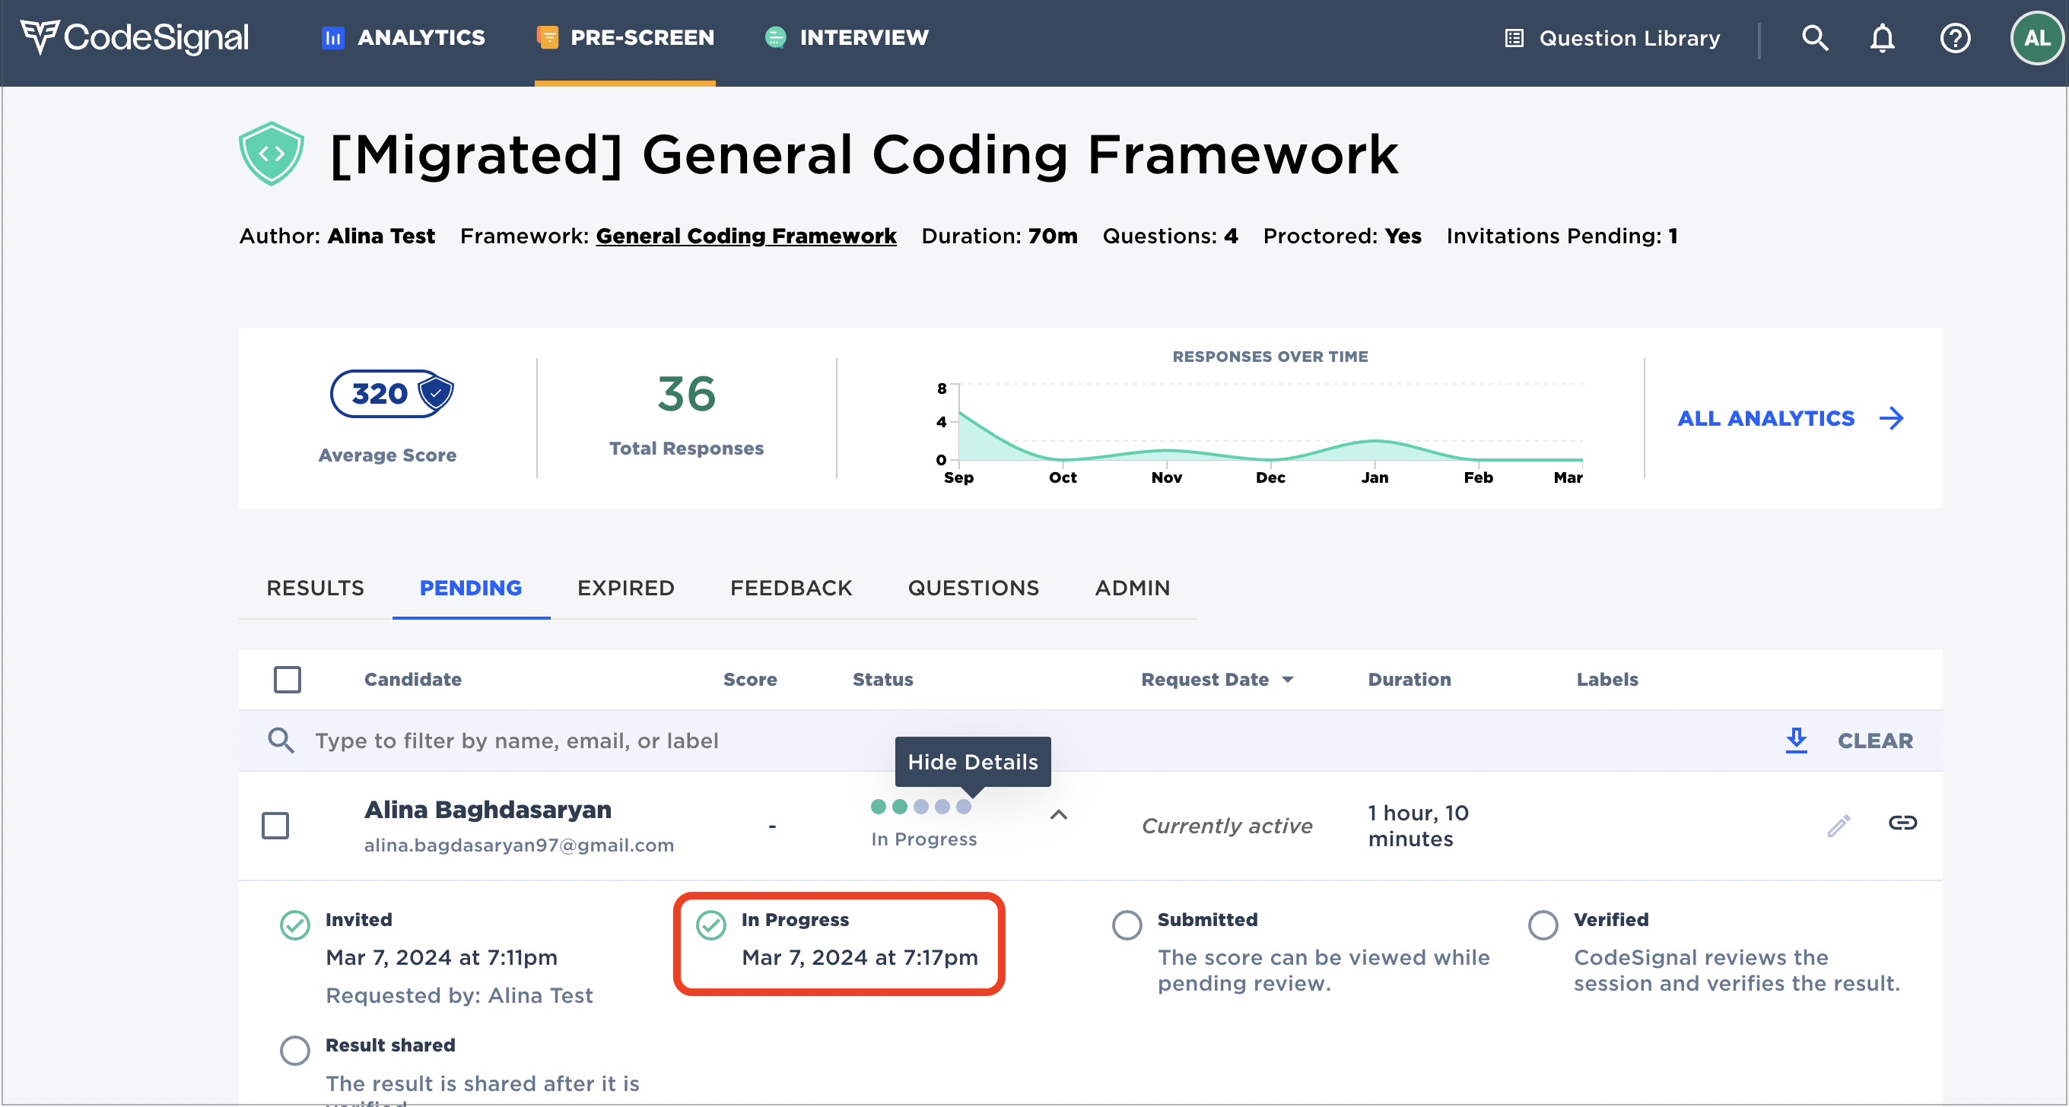Click Hide Details tooltip
This screenshot has width=2069, height=1107.
click(972, 762)
